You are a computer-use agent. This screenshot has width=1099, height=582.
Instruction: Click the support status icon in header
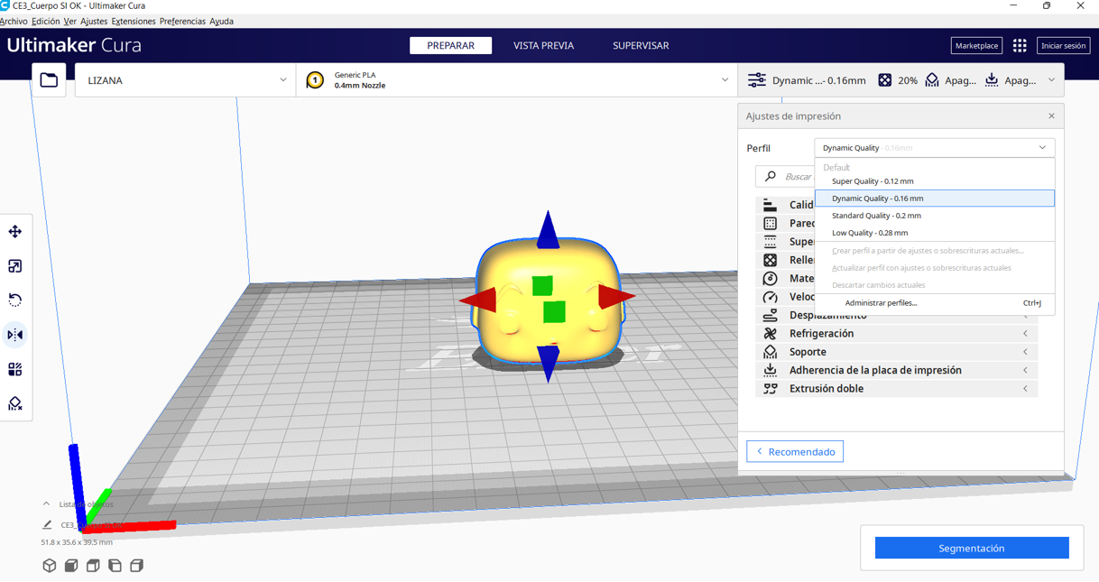932,80
